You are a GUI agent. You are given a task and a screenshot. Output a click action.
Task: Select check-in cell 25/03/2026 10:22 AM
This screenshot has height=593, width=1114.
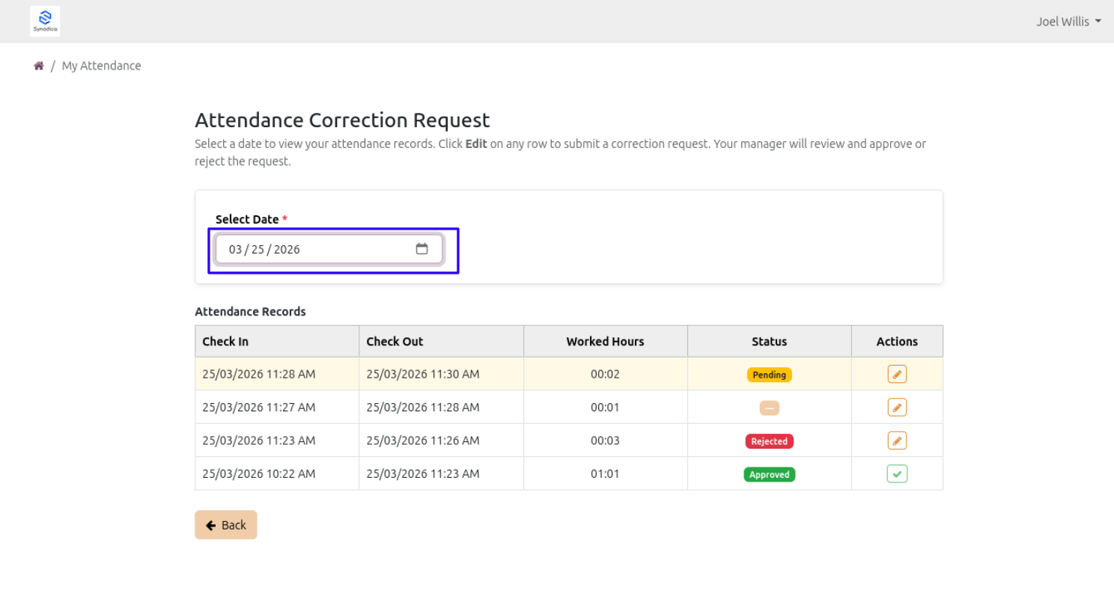point(277,474)
